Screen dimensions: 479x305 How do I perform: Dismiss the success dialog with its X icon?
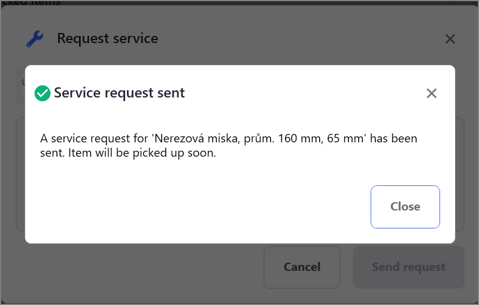pyautogui.click(x=431, y=93)
